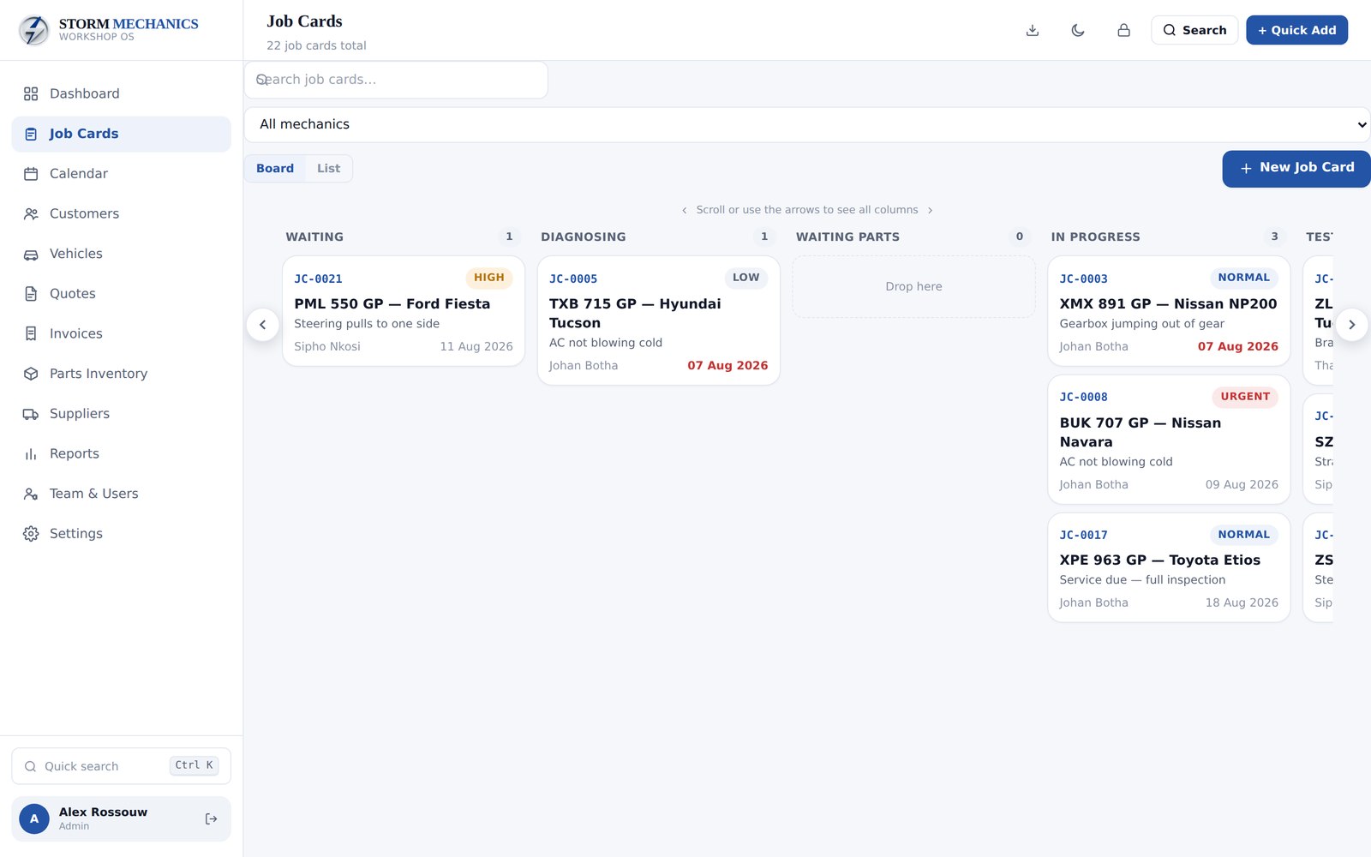Viewport: 1371px width, 857px height.
Task: Open Team & Users icon
Action: click(31, 494)
